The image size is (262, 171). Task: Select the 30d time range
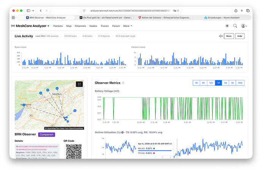pyautogui.click(x=240, y=83)
